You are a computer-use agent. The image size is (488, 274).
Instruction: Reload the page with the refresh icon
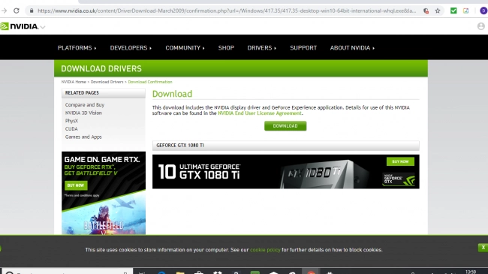(17, 11)
